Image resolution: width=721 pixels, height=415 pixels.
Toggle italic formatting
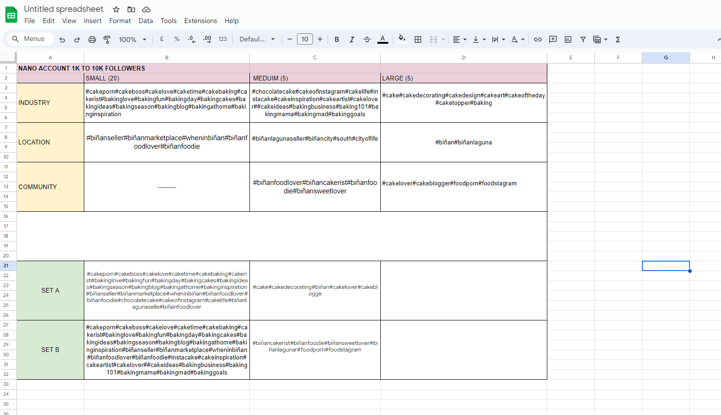click(x=352, y=40)
